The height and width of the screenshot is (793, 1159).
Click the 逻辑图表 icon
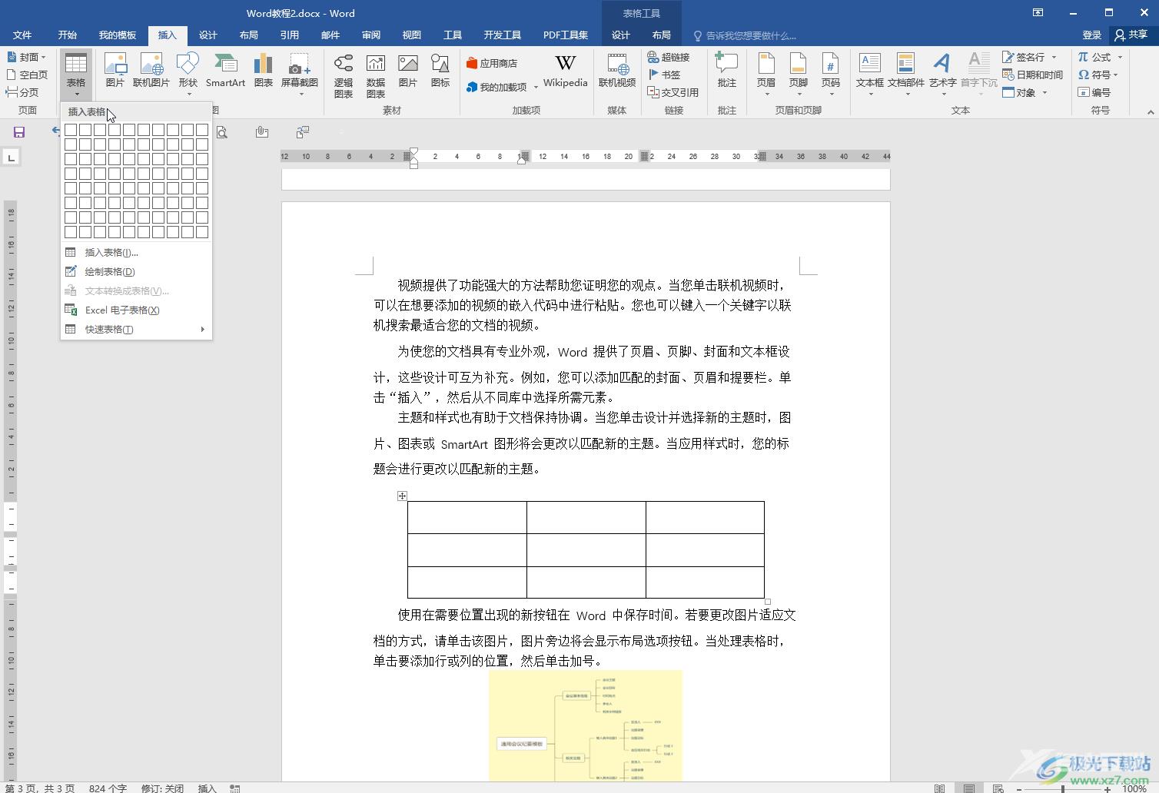(344, 76)
